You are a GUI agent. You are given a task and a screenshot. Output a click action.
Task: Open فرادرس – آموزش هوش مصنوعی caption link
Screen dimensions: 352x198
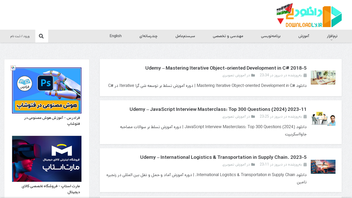(52, 121)
